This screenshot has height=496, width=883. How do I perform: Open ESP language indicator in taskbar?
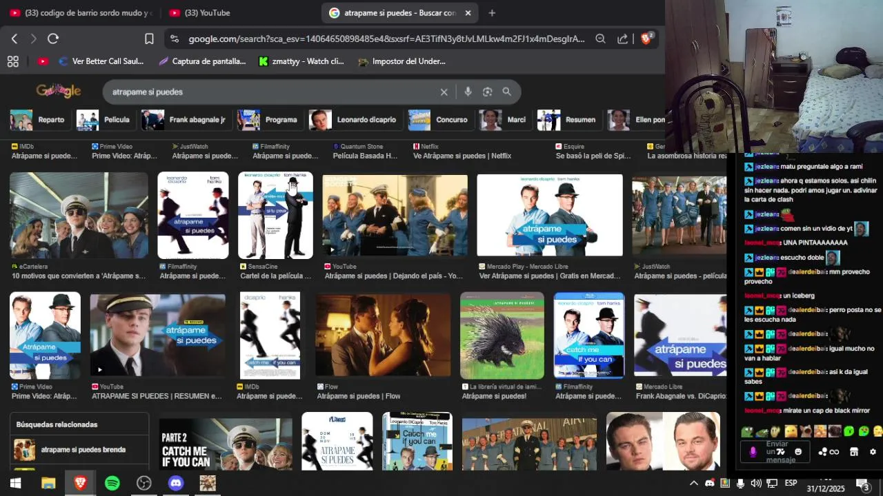click(x=791, y=483)
